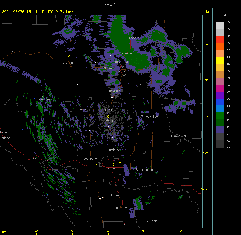Click the -100 tick on right vertical axis
This screenshot has height=235, width=241.
pos(204,188)
